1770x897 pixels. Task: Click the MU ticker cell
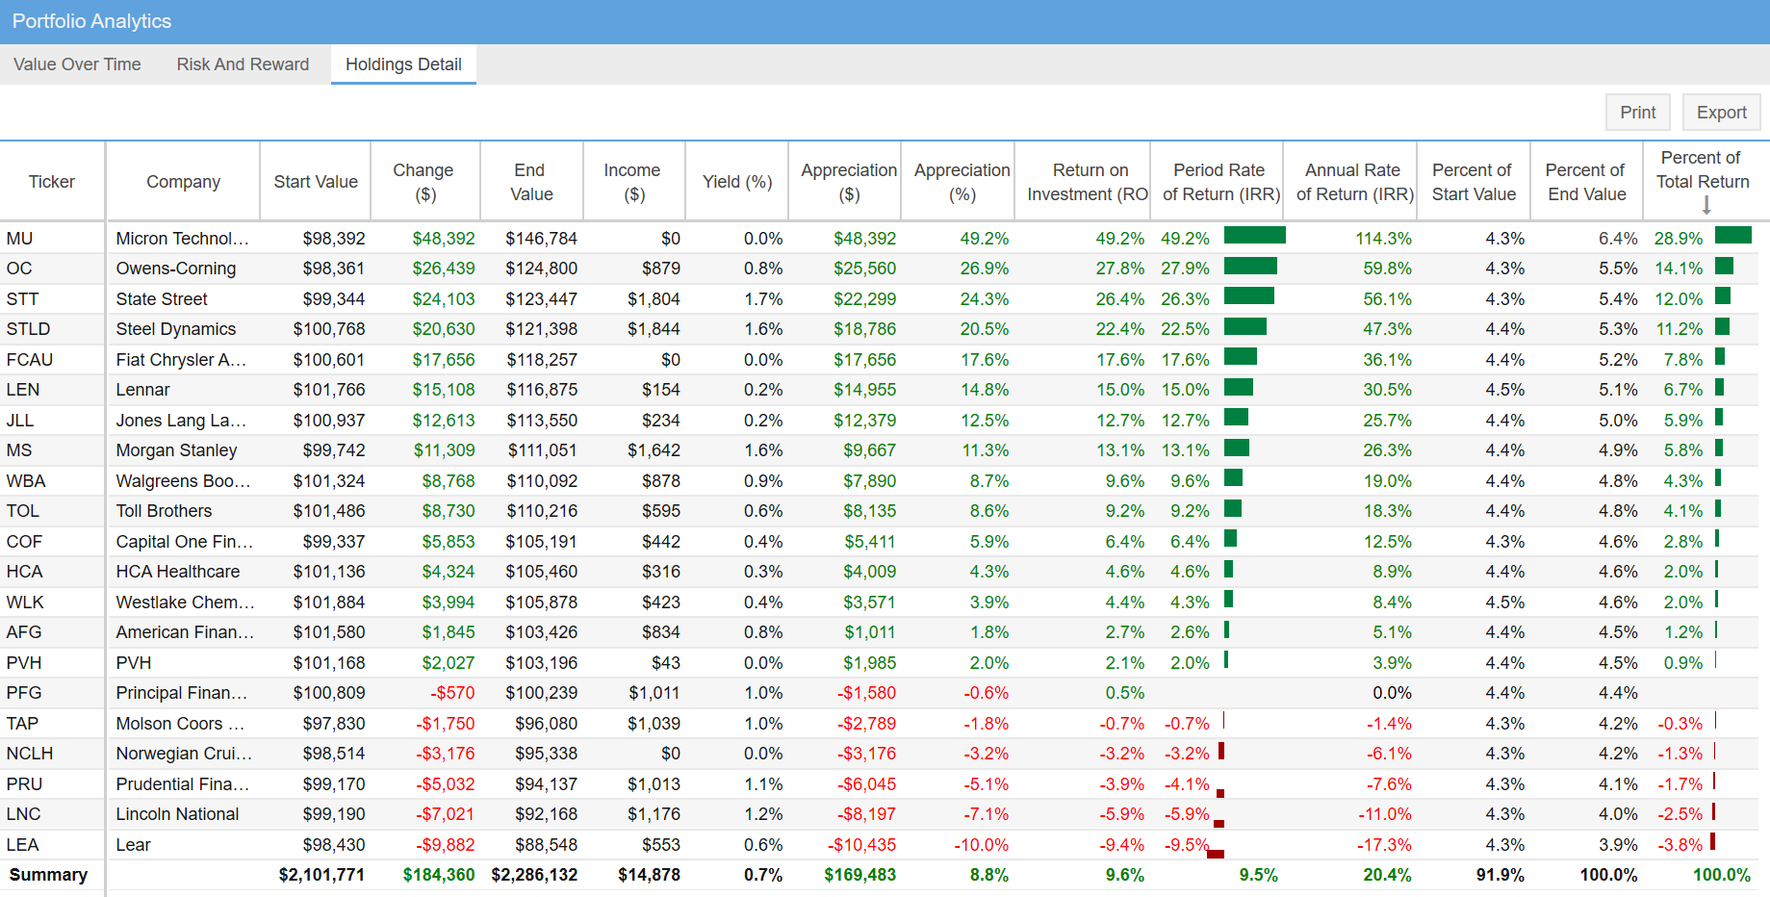click(52, 239)
